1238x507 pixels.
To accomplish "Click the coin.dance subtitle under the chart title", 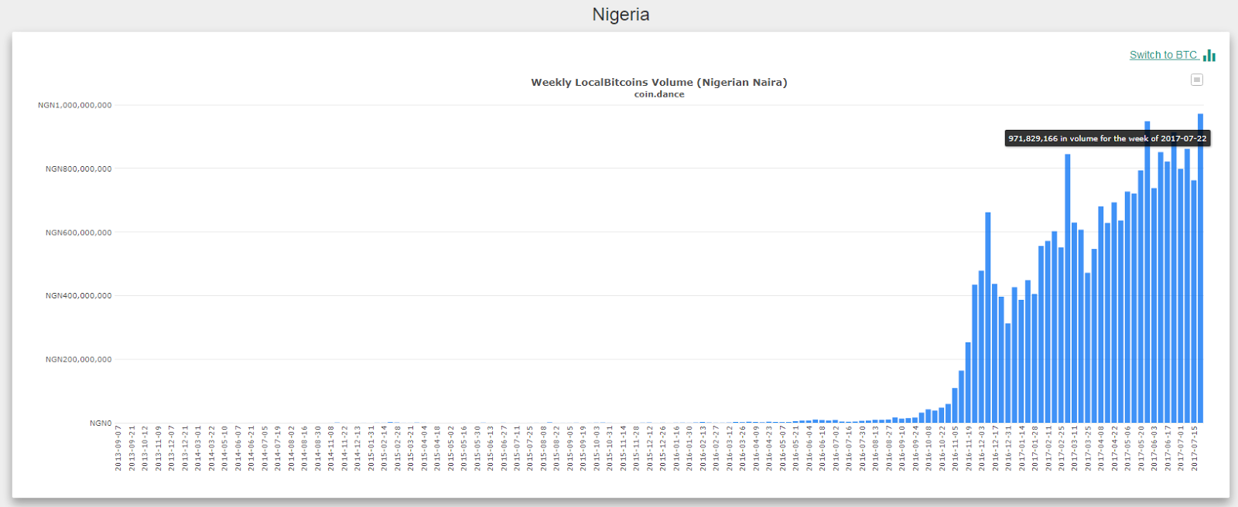I will (x=659, y=94).
